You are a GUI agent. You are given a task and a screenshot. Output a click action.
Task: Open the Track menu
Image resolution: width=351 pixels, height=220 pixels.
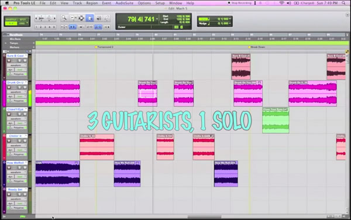77,3
